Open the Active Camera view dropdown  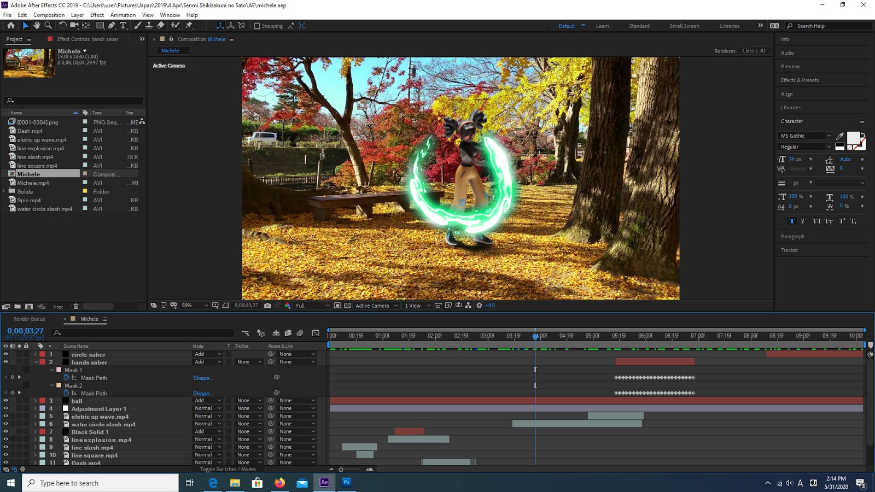click(x=377, y=306)
